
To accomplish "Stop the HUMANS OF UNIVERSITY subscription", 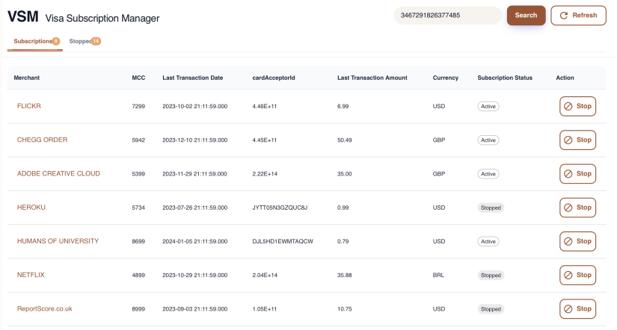I will pos(577,242).
